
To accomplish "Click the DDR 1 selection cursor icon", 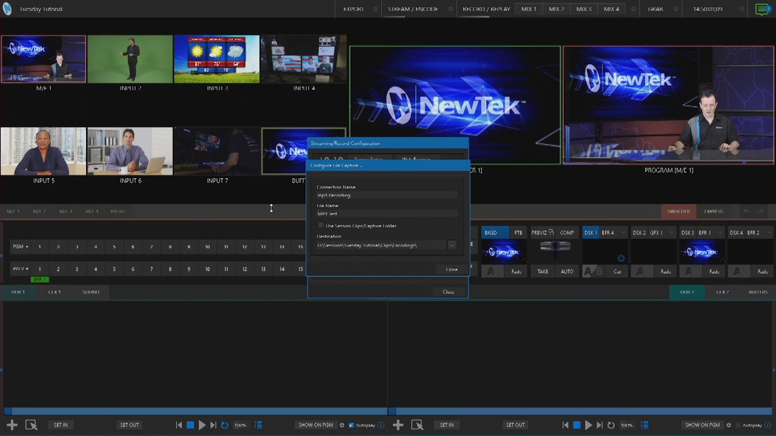I will (32, 425).
